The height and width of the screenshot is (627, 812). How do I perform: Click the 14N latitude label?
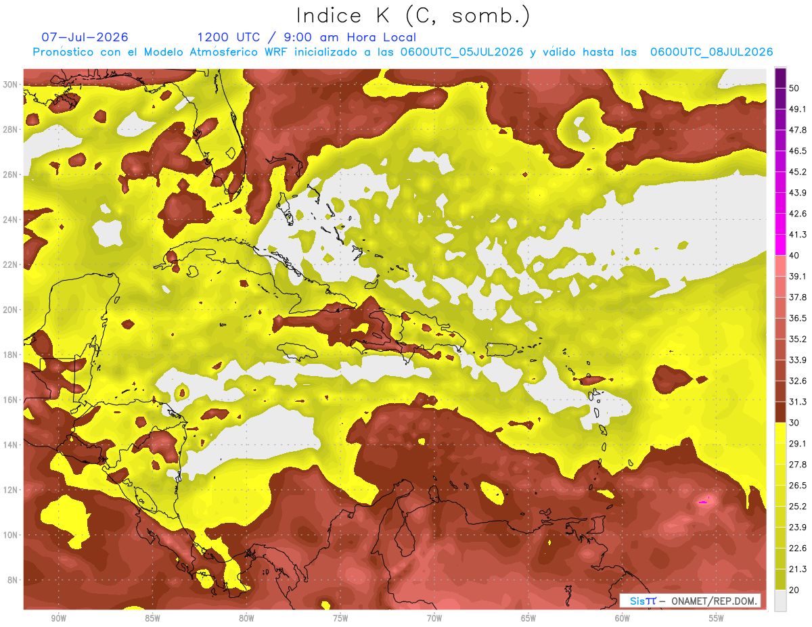pyautogui.click(x=11, y=444)
